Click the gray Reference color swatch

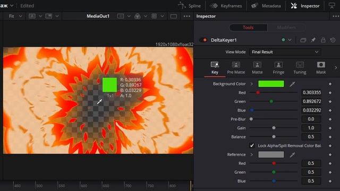(271, 154)
